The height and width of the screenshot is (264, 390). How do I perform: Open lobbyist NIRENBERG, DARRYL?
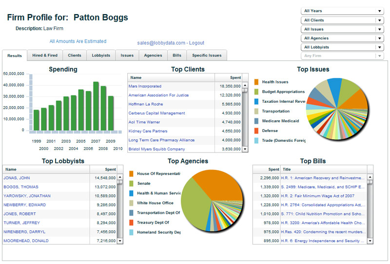pyautogui.click(x=24, y=232)
